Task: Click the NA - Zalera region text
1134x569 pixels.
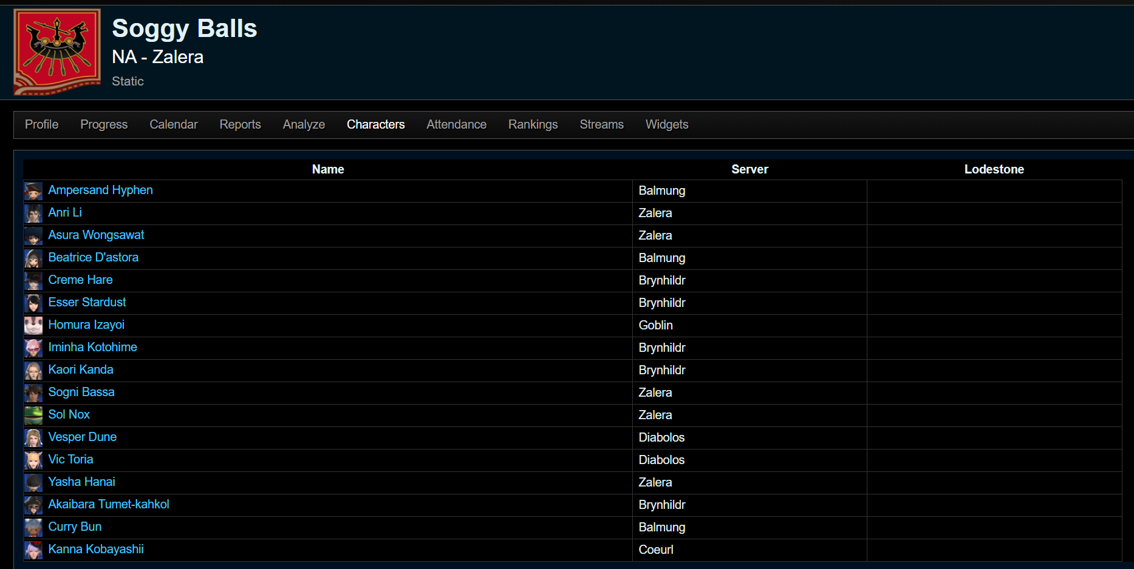Action: pos(158,57)
